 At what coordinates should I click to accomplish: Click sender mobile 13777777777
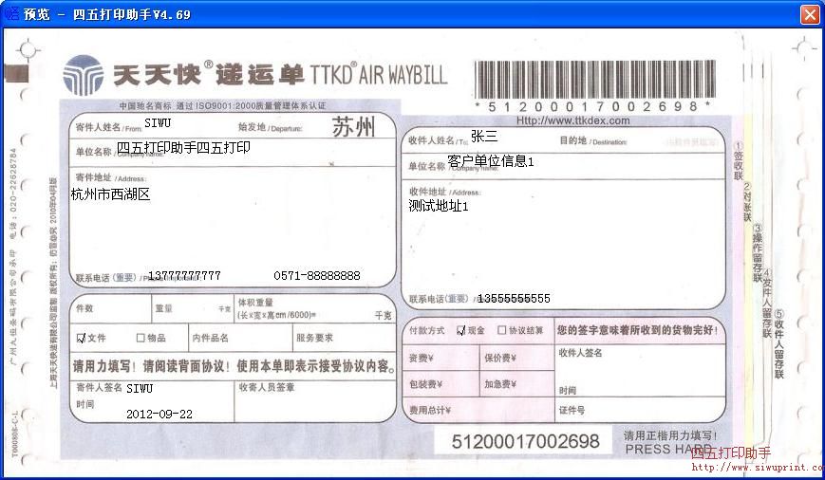click(184, 276)
